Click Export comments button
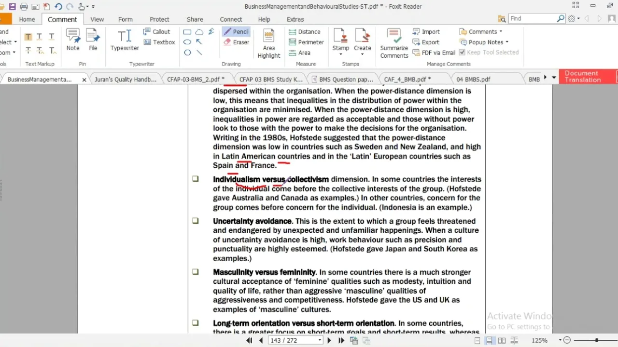This screenshot has width=618, height=347. click(x=425, y=42)
